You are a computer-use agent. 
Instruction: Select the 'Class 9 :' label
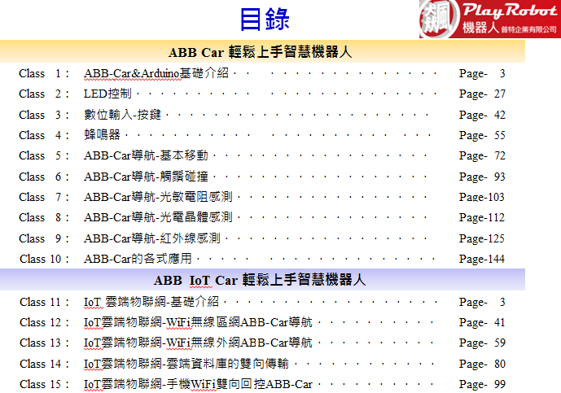[x=44, y=238]
